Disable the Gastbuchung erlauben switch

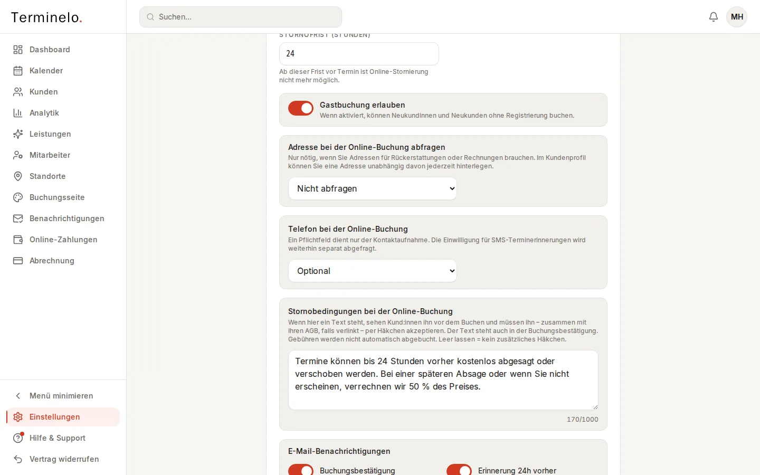301,108
